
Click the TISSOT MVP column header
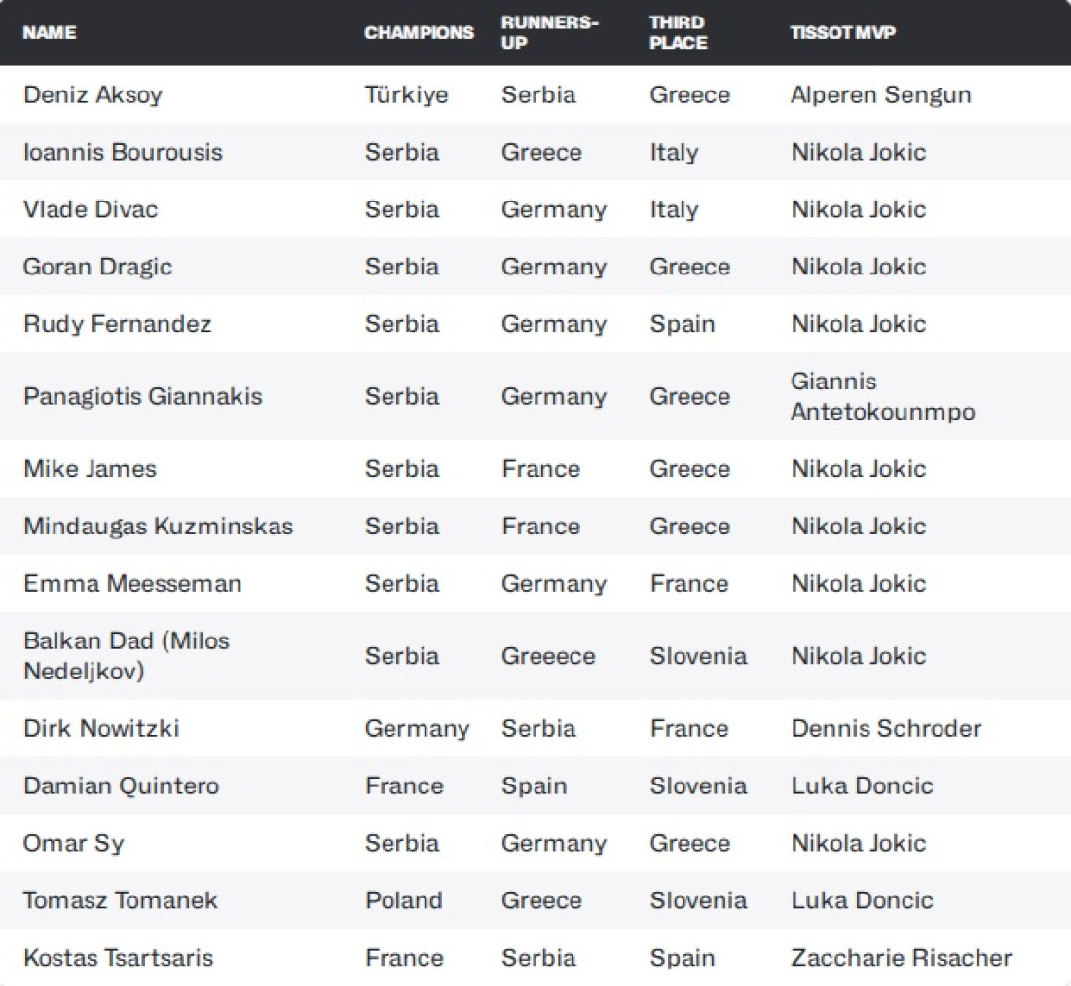[843, 32]
